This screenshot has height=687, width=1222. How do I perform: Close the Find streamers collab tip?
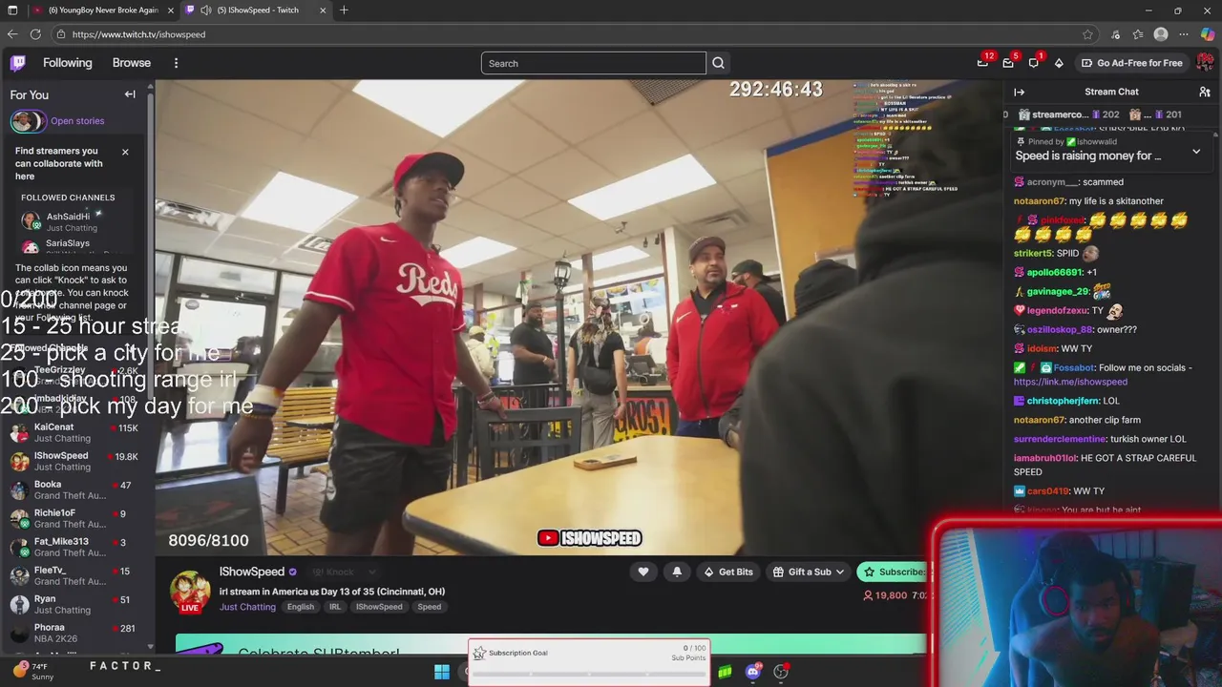coord(124,152)
